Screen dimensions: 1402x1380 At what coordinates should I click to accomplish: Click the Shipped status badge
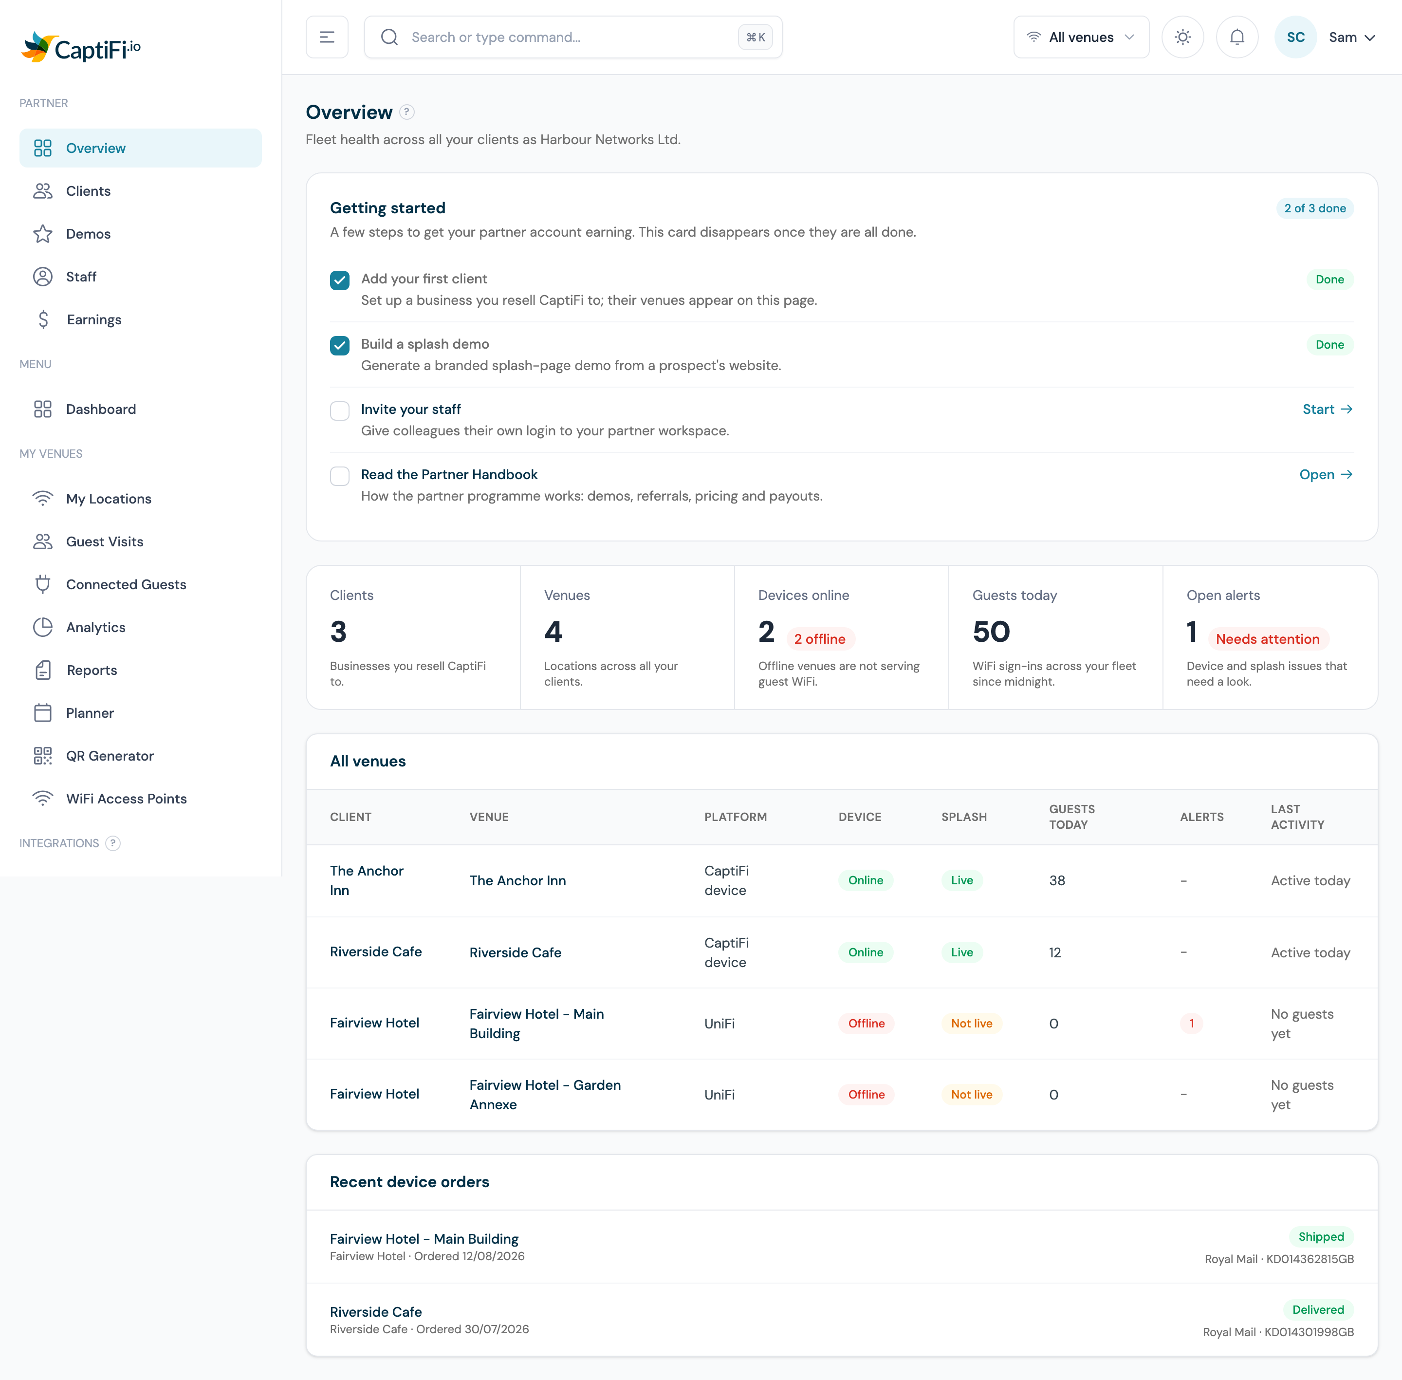point(1321,1236)
